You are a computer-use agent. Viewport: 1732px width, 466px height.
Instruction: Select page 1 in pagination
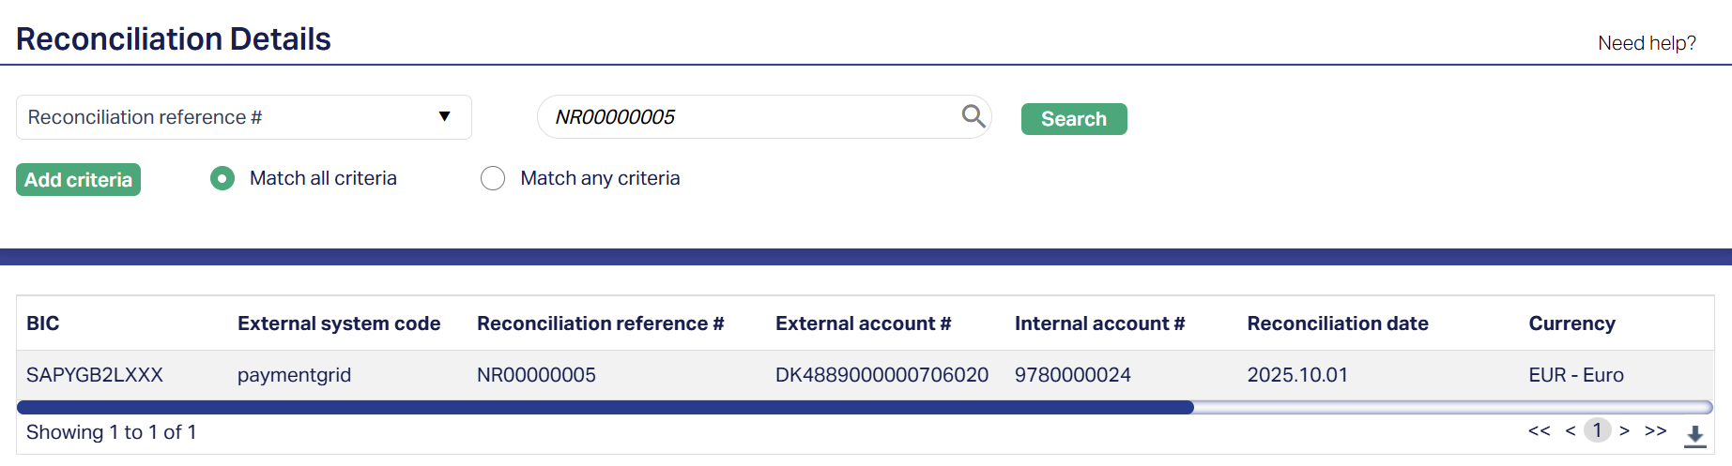(x=1597, y=430)
